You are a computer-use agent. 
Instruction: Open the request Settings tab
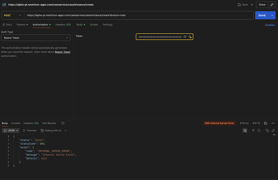point(108,25)
